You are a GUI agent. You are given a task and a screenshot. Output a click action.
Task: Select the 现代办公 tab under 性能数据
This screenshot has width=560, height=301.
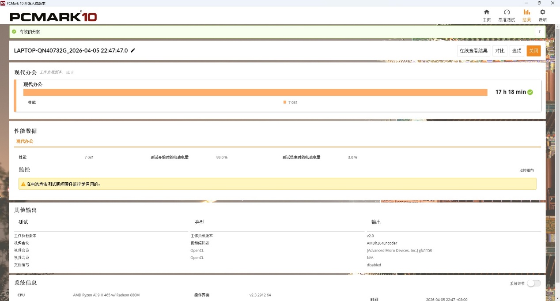(25, 141)
